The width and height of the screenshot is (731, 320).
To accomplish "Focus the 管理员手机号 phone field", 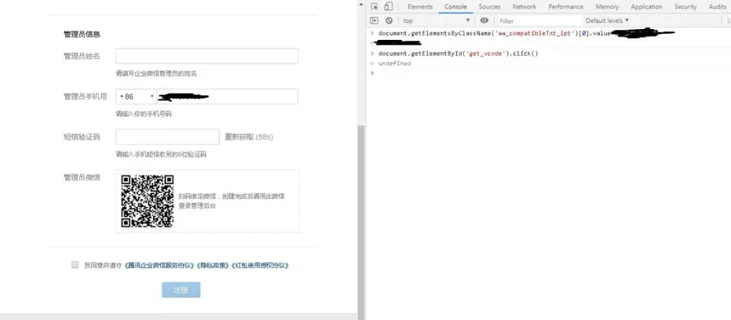I will [227, 97].
